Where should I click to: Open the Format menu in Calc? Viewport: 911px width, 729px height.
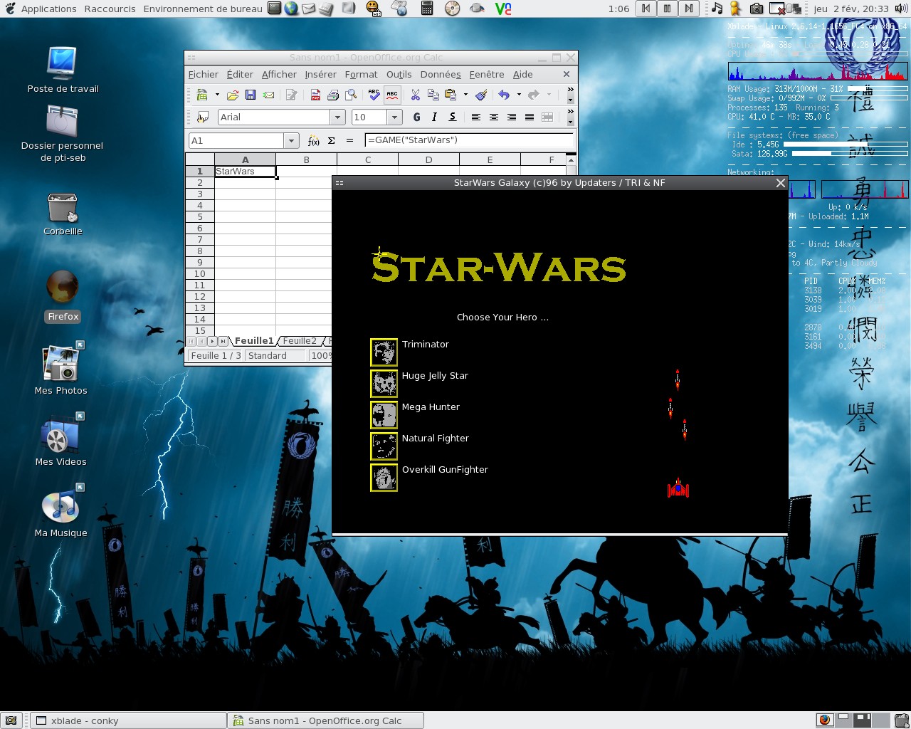pos(361,74)
